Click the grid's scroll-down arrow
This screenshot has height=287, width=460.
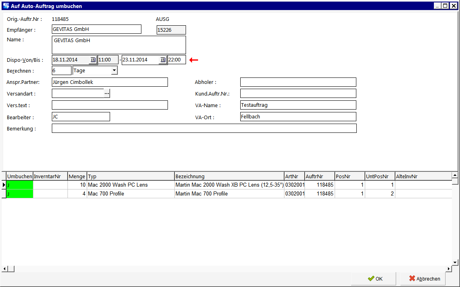click(455, 263)
